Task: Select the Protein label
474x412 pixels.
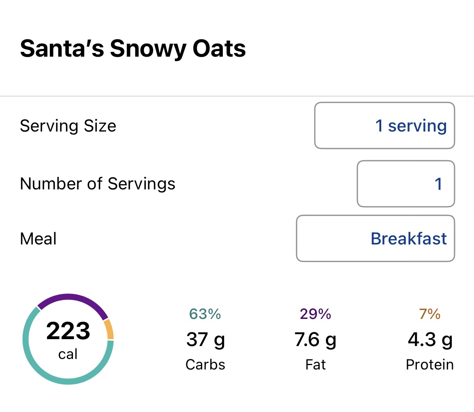Action: click(x=430, y=365)
